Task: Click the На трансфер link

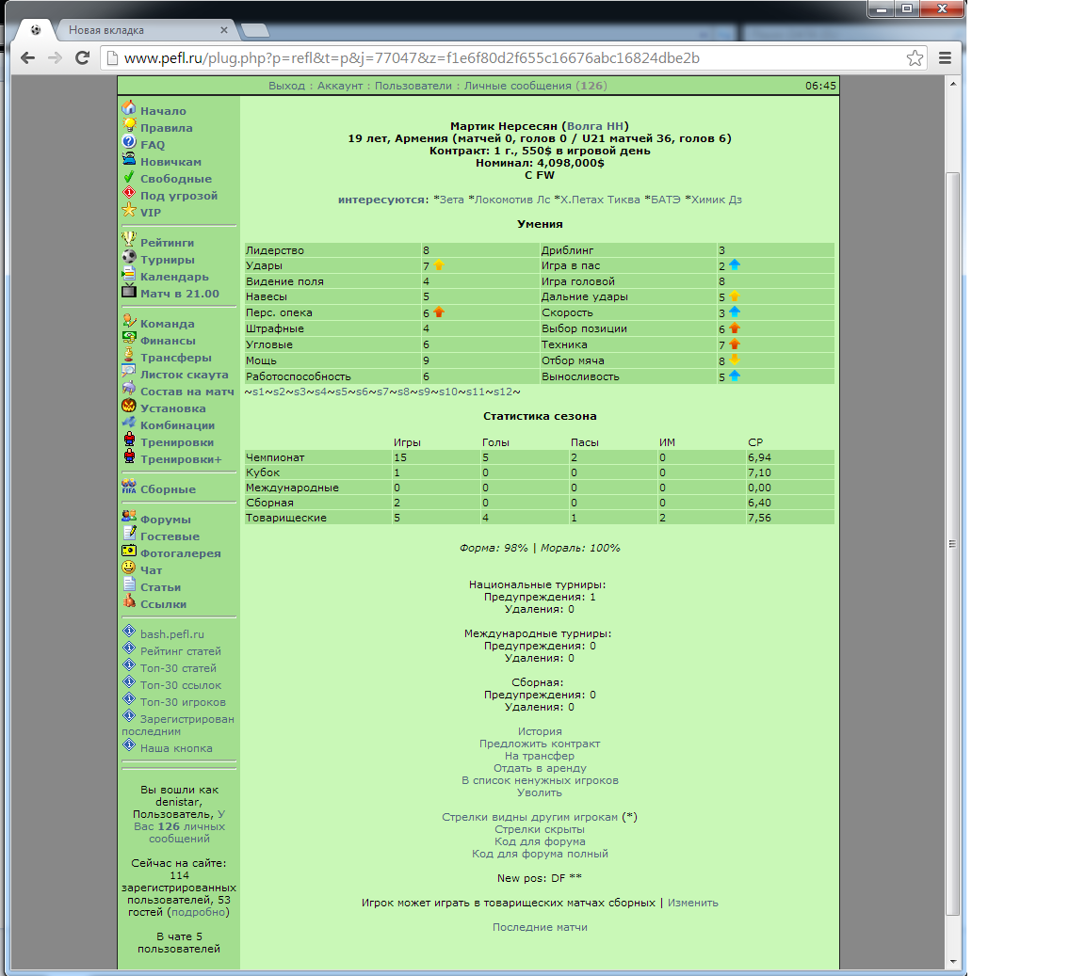Action: [540, 756]
